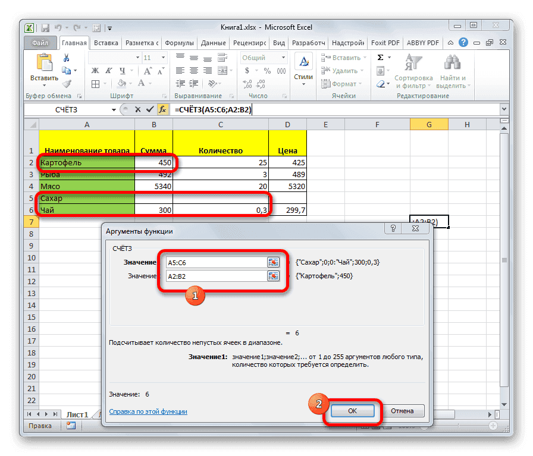Click the AutoSum (Σ) icon
This screenshot has height=456, width=533.
pyautogui.click(x=380, y=56)
